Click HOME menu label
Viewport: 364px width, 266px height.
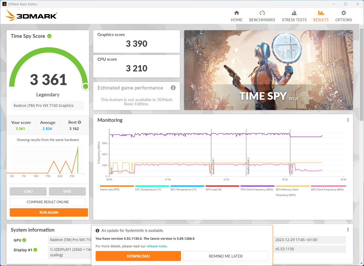click(x=237, y=20)
